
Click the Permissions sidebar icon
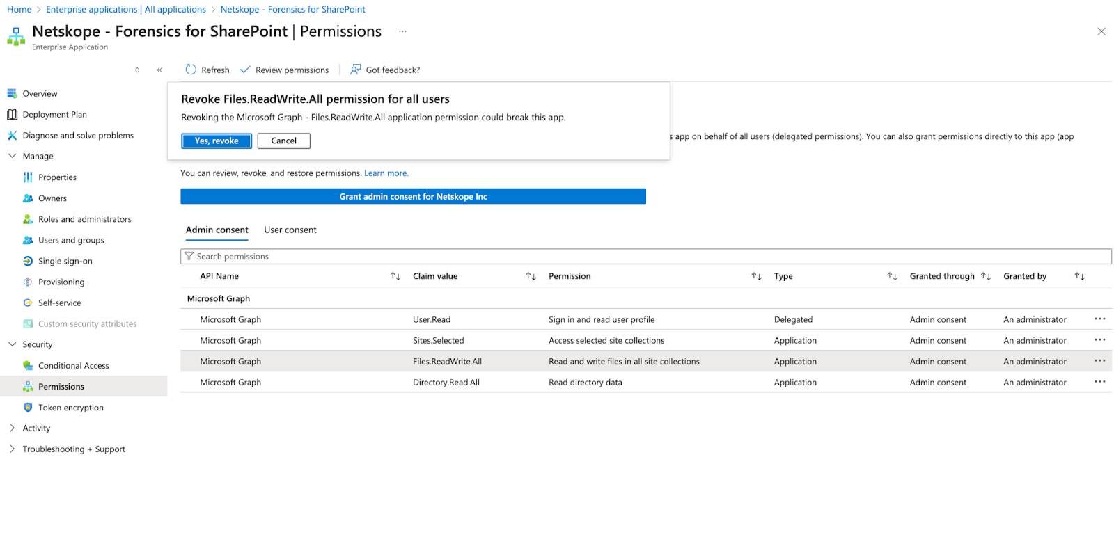pos(28,386)
